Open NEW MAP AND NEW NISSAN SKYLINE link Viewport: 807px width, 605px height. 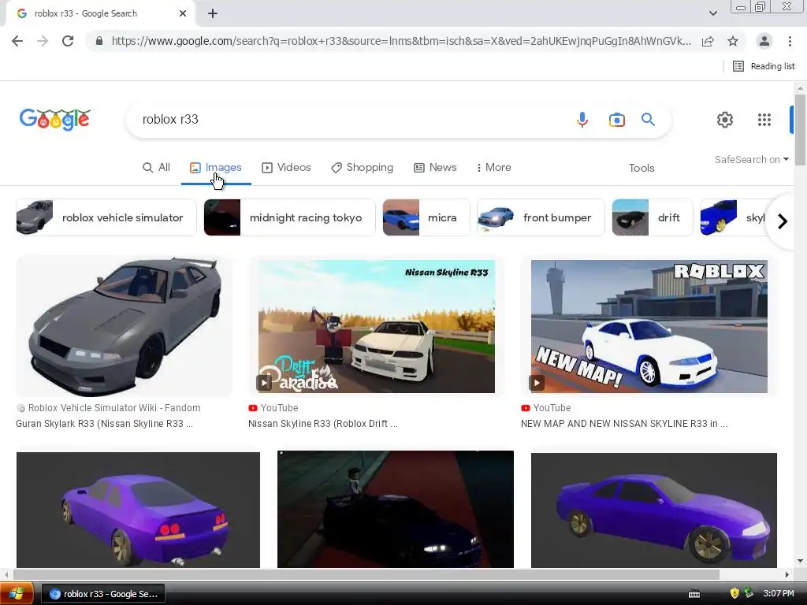coord(624,424)
